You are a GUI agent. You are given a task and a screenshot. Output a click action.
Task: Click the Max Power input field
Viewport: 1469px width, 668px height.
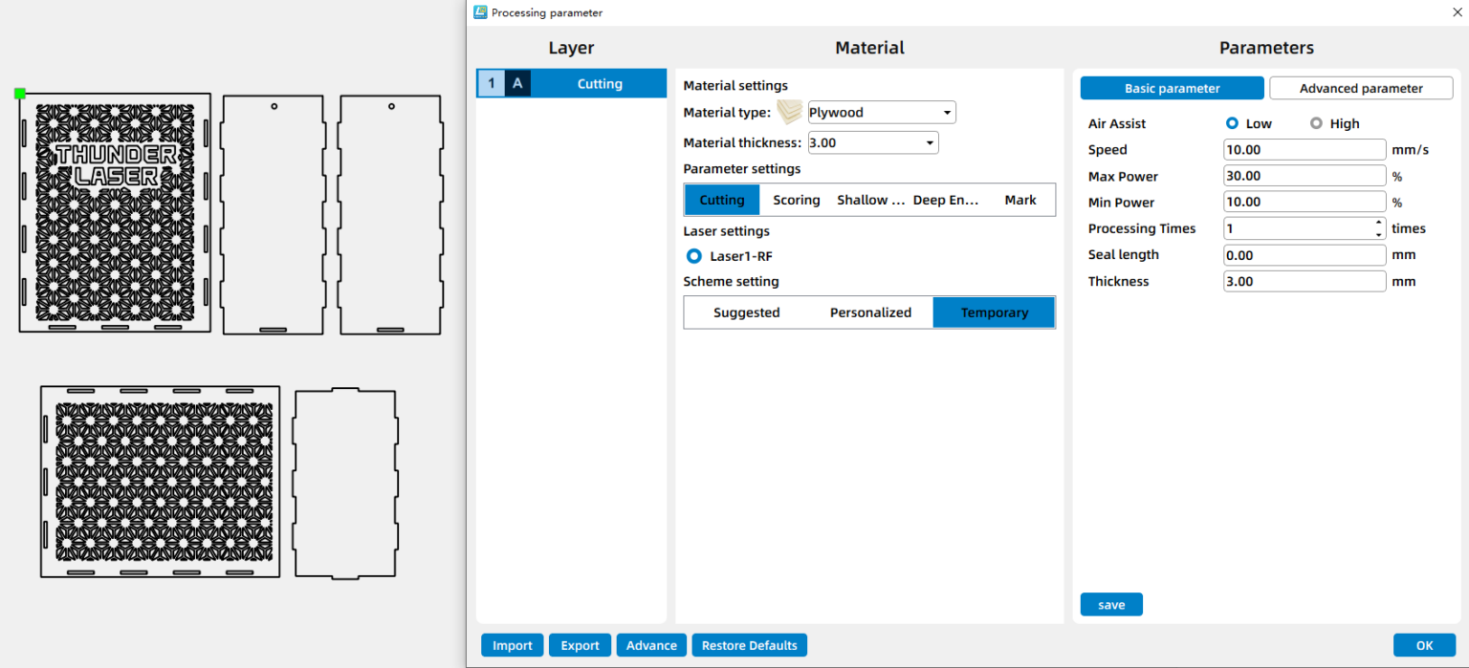1304,176
